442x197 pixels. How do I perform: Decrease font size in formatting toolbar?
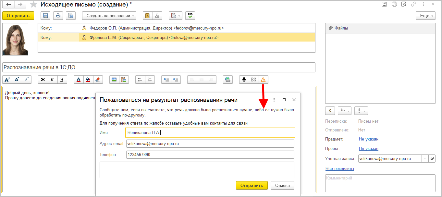click(27, 80)
